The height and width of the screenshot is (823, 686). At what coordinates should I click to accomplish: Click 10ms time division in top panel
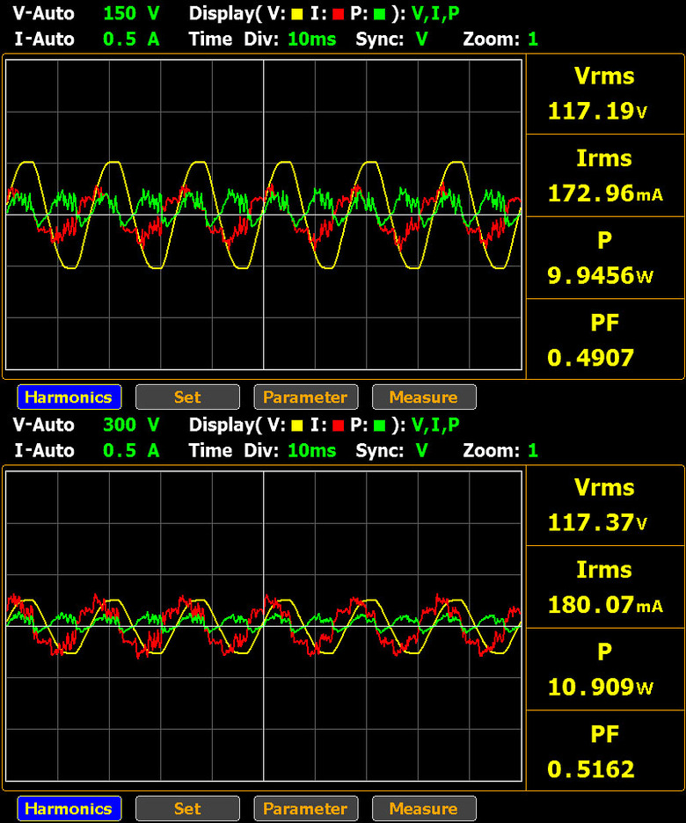tap(311, 39)
